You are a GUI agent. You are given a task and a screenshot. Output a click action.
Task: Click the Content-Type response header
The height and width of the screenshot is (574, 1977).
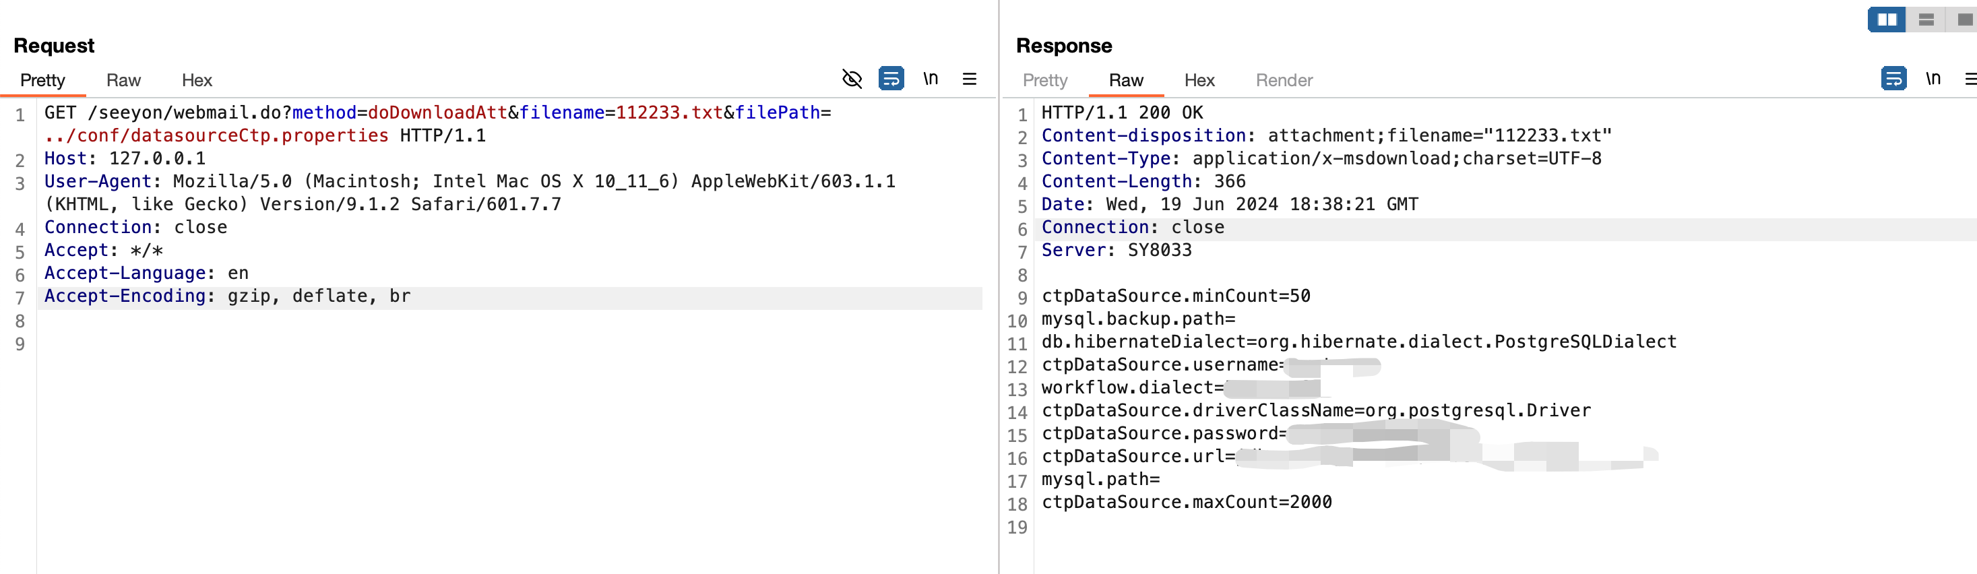(1321, 159)
